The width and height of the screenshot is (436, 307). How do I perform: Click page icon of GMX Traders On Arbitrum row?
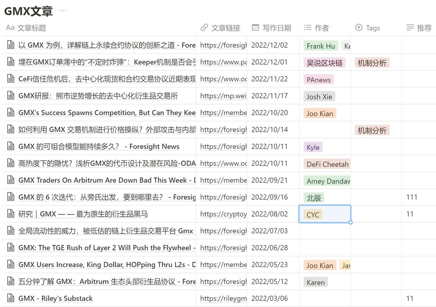tap(11, 180)
